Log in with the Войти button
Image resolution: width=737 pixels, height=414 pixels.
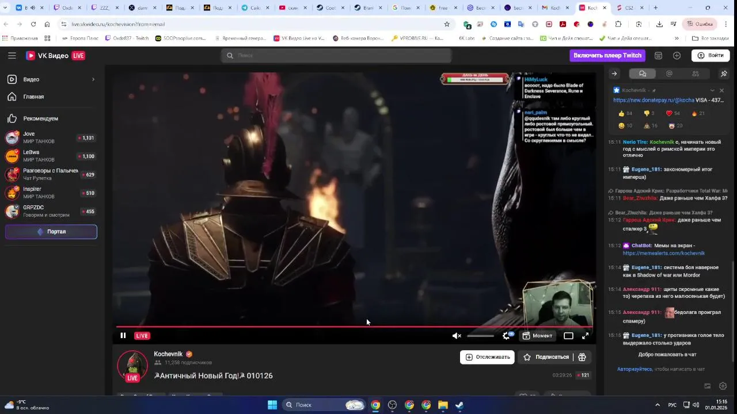(x=711, y=55)
